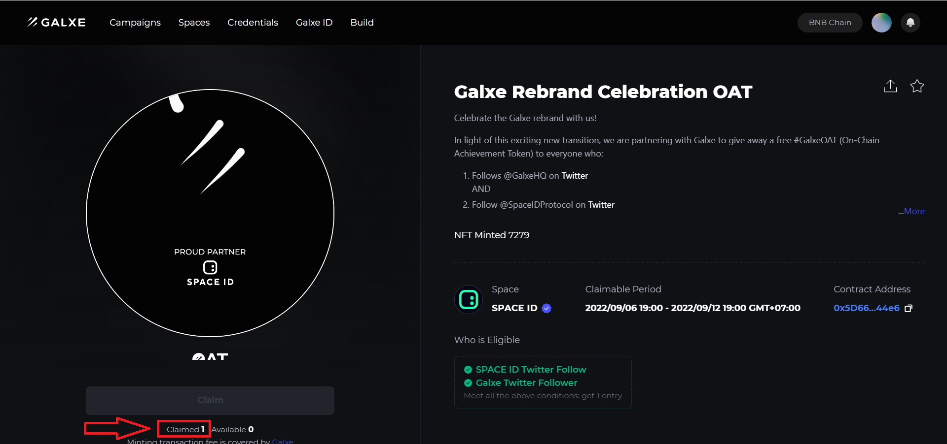The width and height of the screenshot is (947, 444).
Task: Select 'NFT Minted 7279' text
Action: point(492,235)
